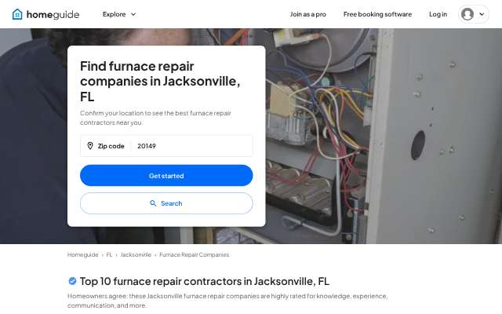Click the Log in link
This screenshot has height=314, width=502.
(x=438, y=14)
